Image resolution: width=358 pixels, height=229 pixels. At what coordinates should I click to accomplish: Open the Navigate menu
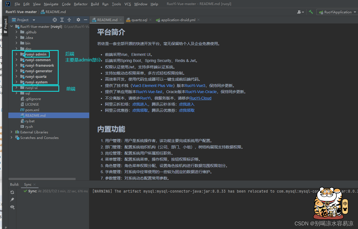coord(51,4)
